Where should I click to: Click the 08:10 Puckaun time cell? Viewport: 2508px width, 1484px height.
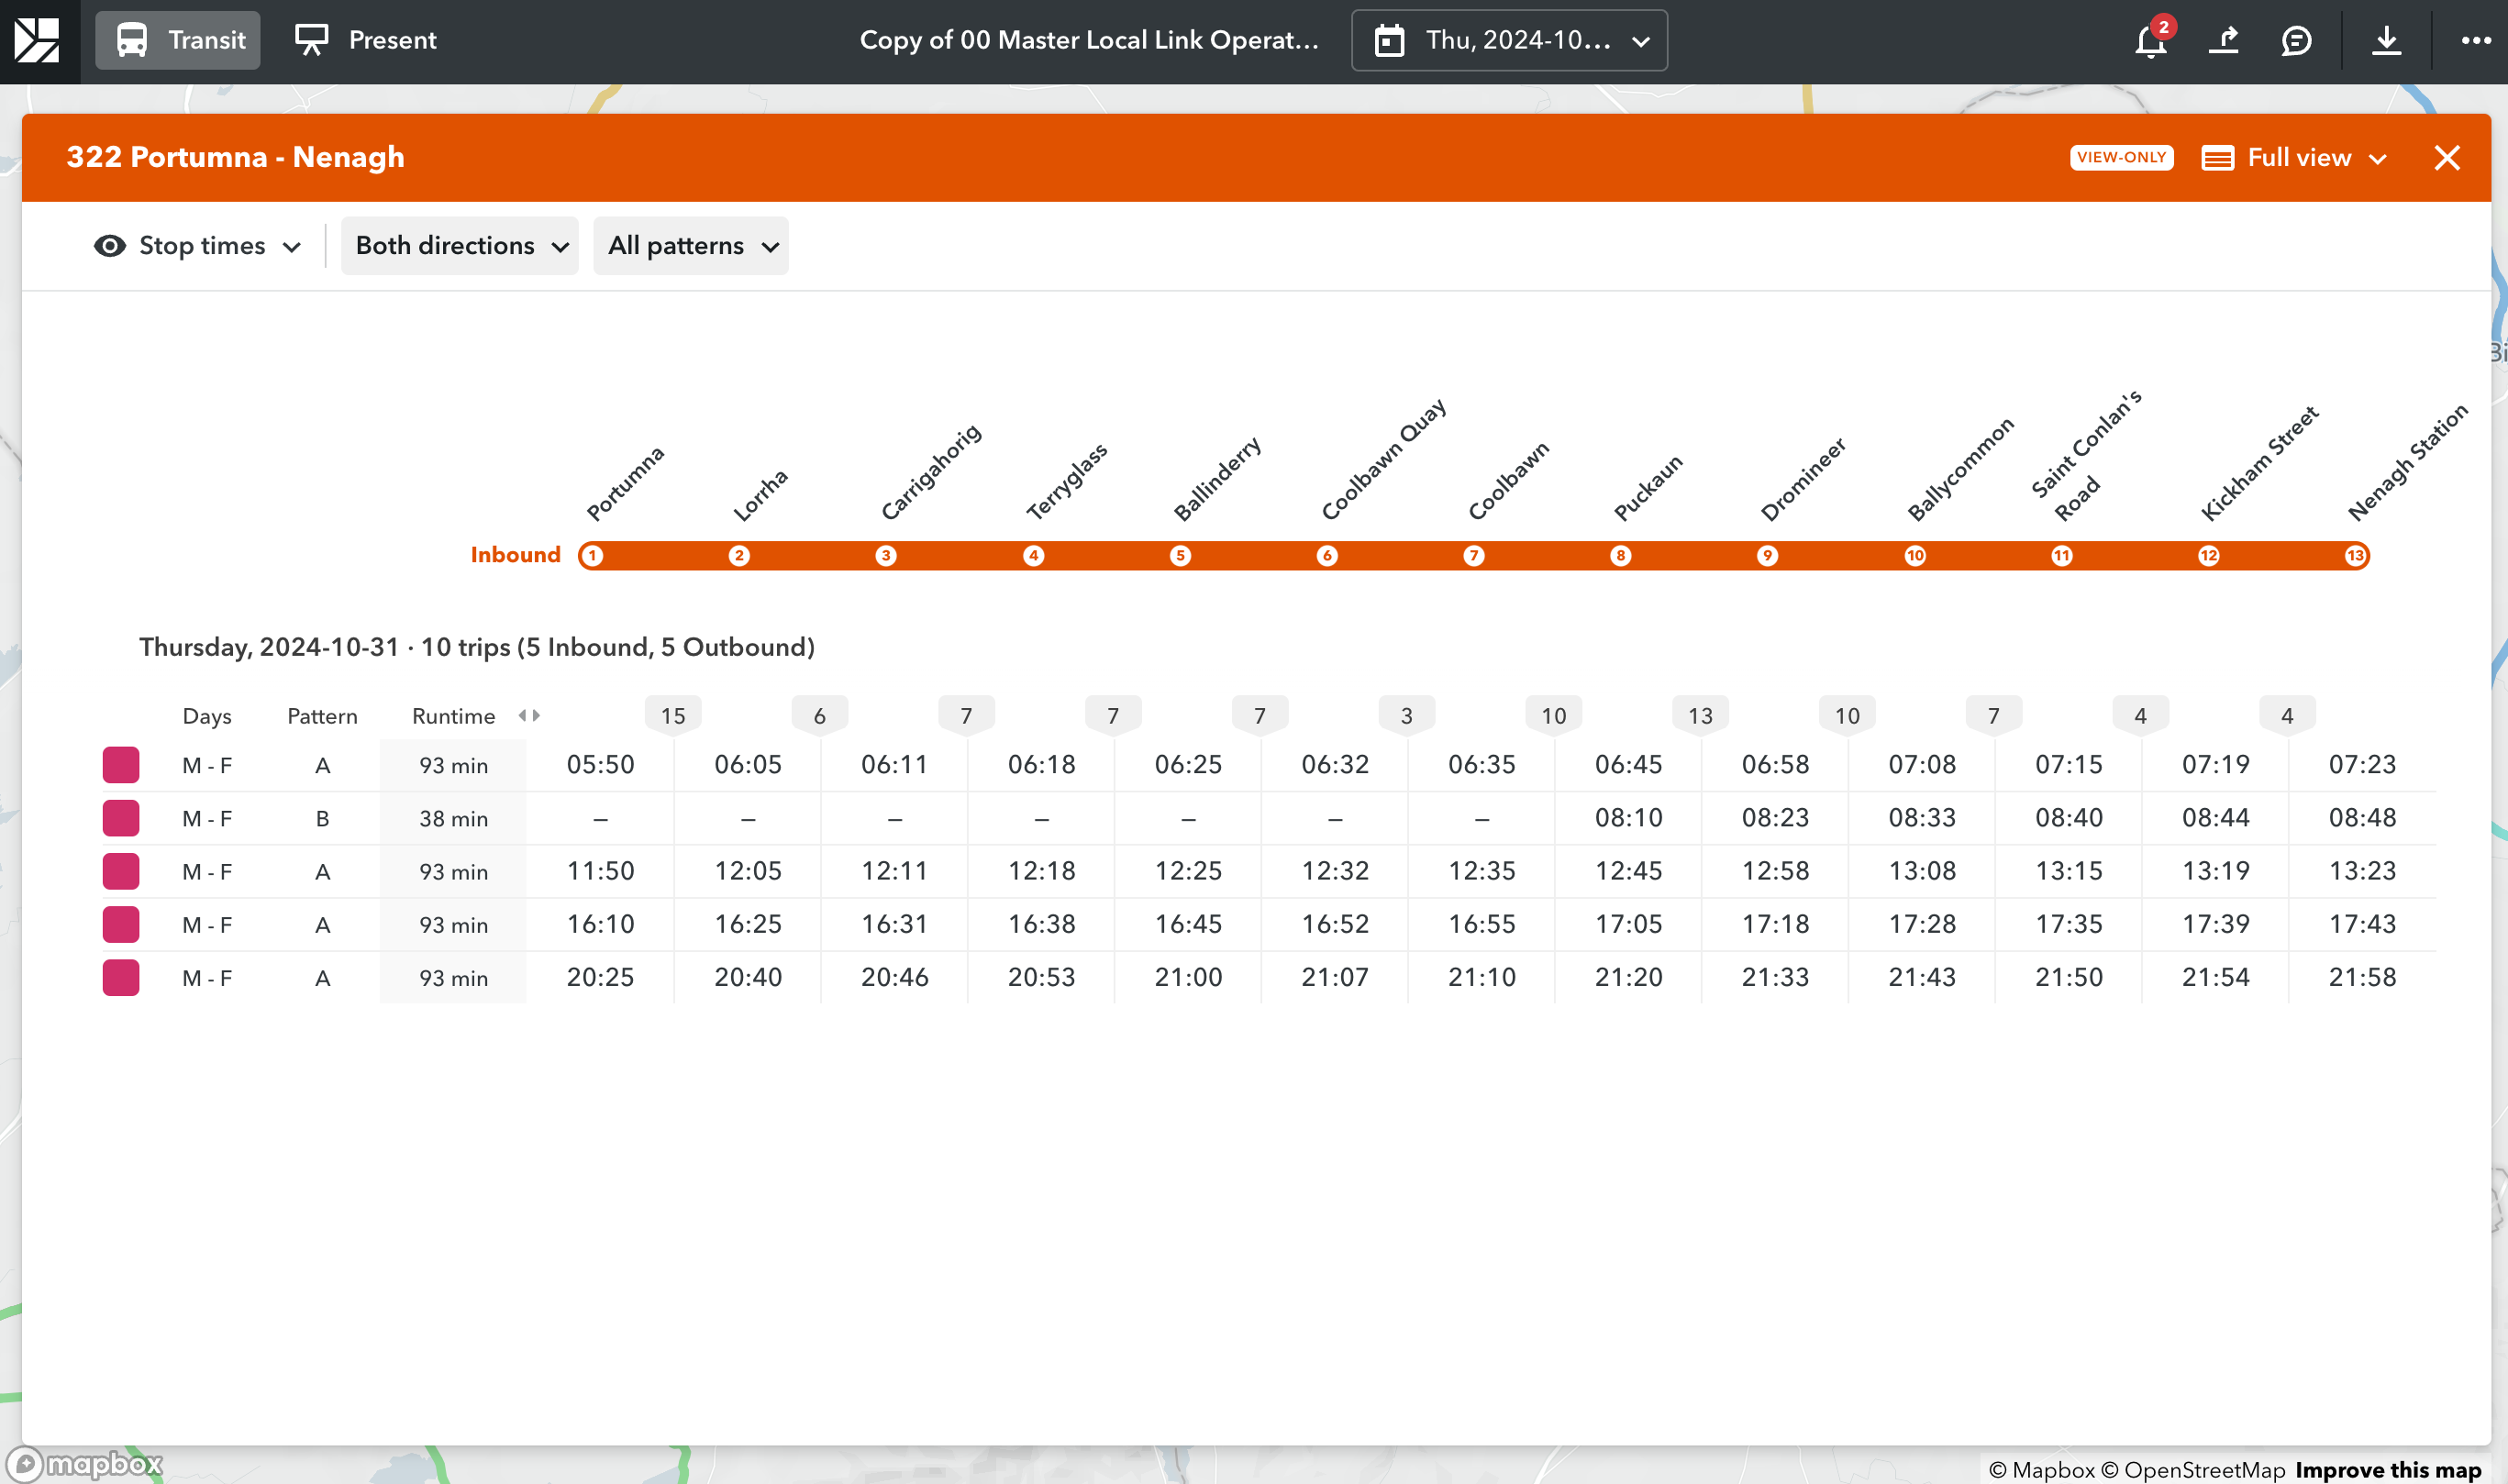point(1628,818)
